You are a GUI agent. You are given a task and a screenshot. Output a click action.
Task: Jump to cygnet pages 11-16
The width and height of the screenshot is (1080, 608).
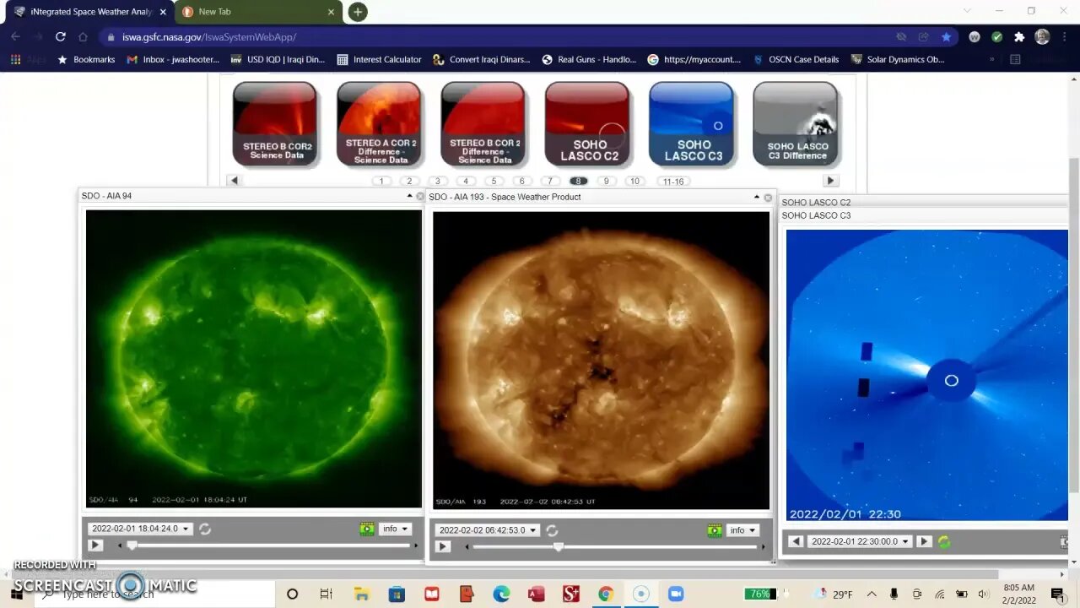(673, 182)
